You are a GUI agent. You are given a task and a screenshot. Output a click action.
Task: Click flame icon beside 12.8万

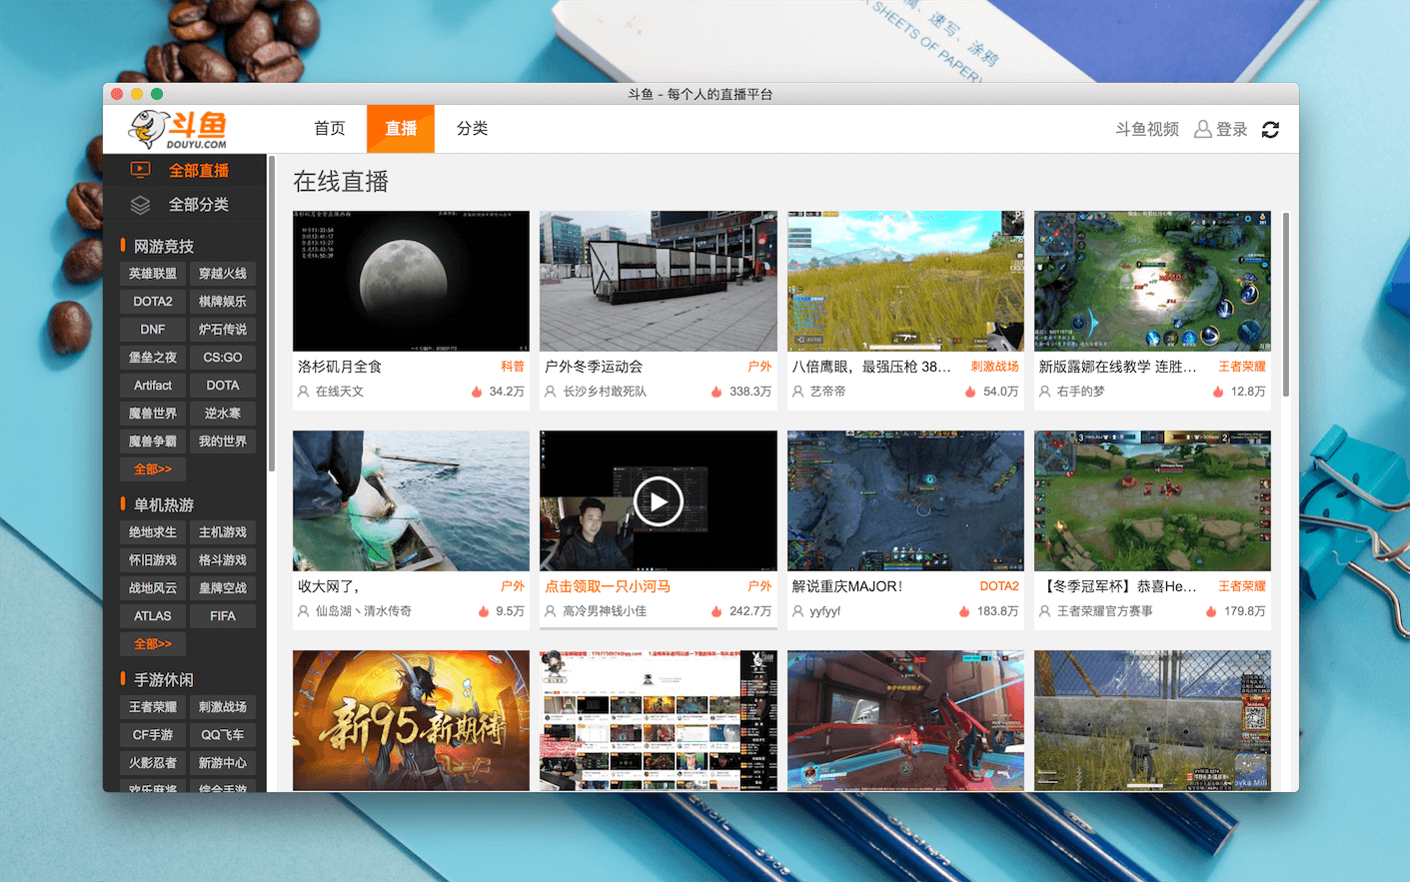pyautogui.click(x=1218, y=392)
